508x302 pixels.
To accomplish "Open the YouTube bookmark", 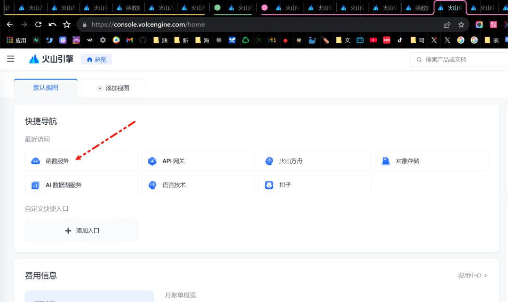I will [373, 40].
